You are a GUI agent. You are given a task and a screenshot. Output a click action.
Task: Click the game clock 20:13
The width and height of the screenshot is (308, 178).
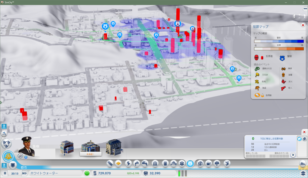(x=15, y=173)
